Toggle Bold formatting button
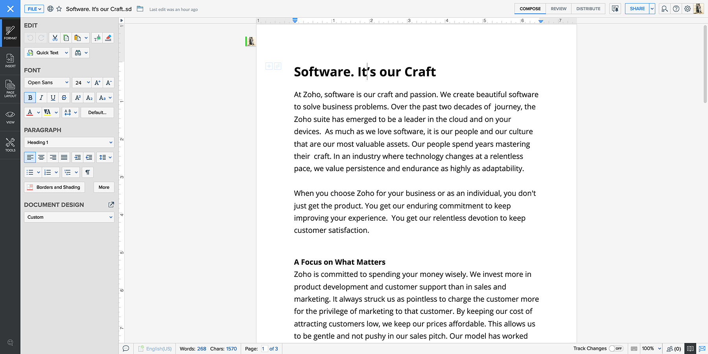 tap(30, 98)
